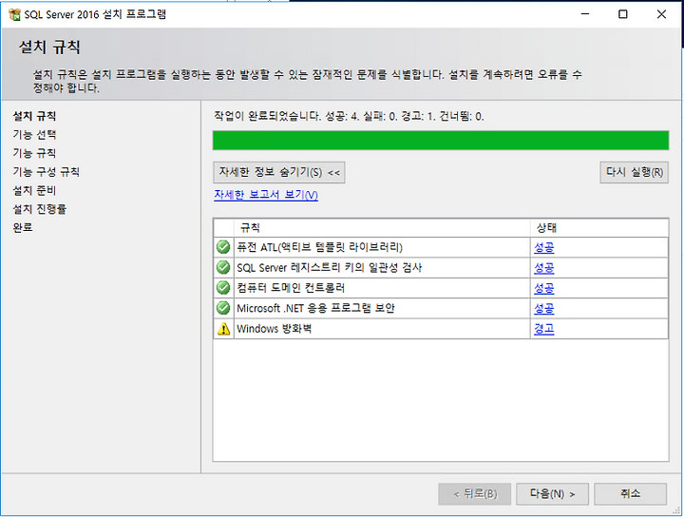684x518 pixels.
Task: Select row text SQL Server 레지스트리 키의 일관성 검사
Action: [330, 267]
